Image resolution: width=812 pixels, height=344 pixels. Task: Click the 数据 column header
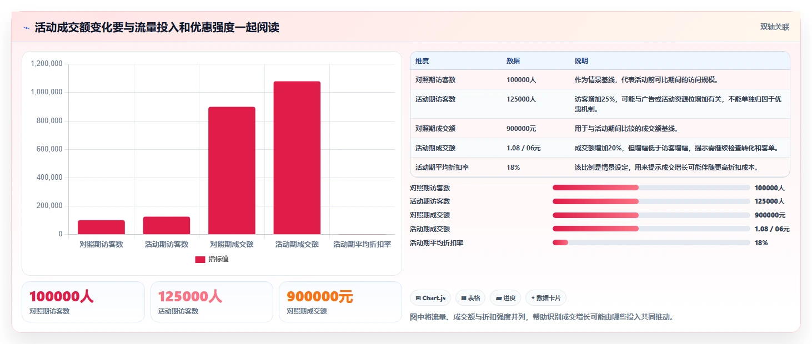513,61
